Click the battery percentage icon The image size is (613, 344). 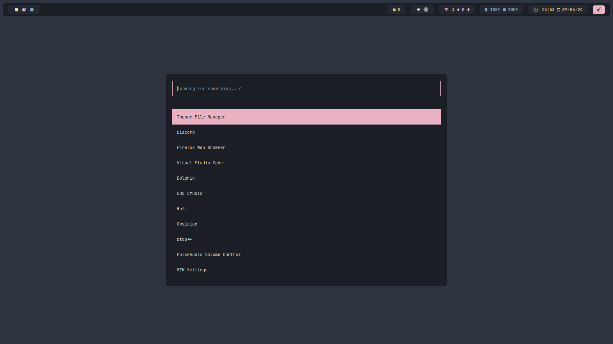pyautogui.click(x=486, y=10)
